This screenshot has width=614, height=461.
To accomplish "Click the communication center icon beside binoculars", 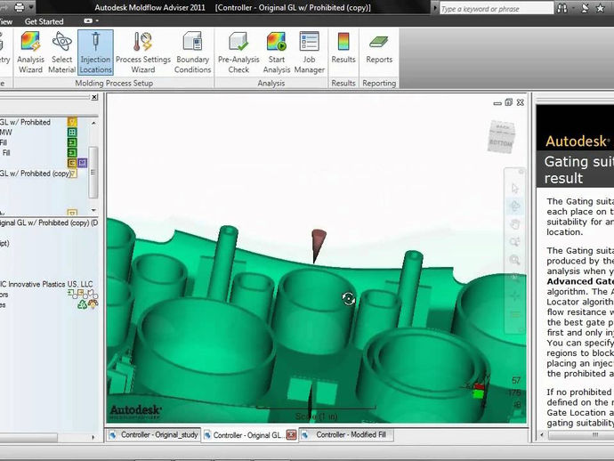I will [585, 8].
